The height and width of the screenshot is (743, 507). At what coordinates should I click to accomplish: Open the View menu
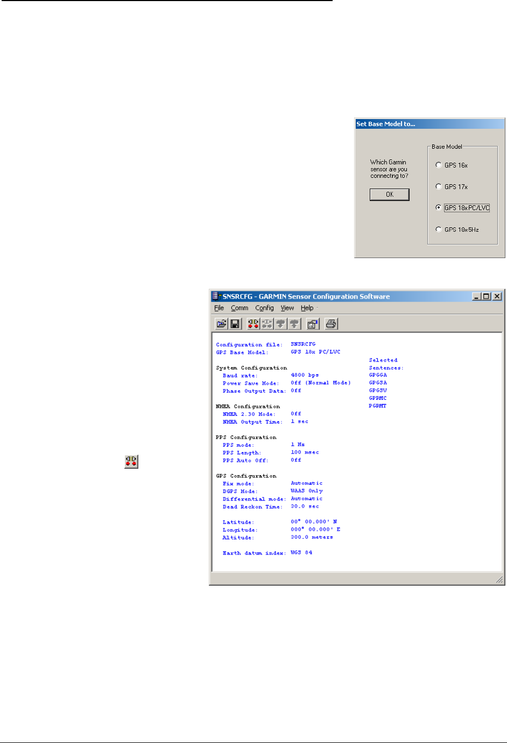[287, 308]
